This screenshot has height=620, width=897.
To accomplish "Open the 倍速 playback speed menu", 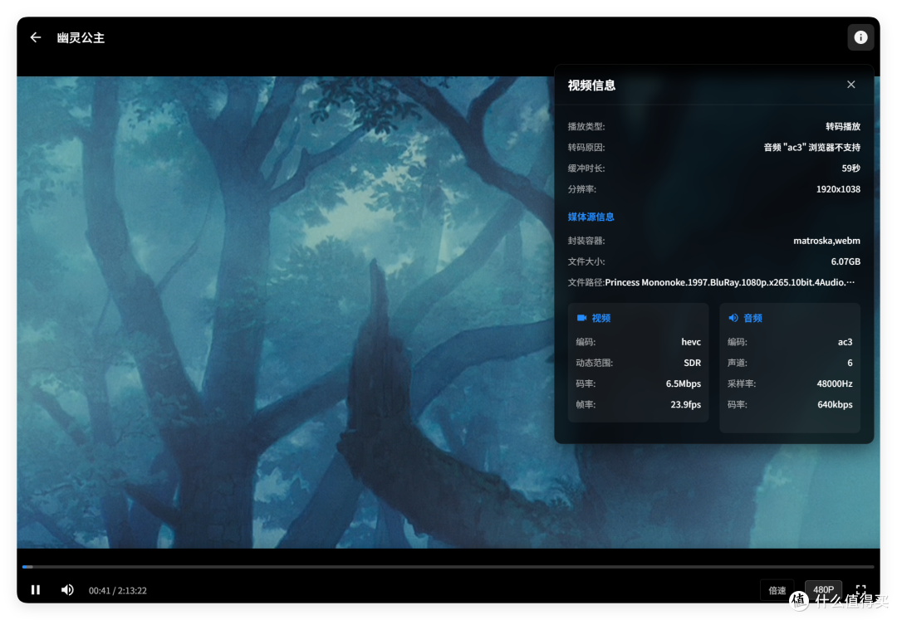I will coord(777,590).
